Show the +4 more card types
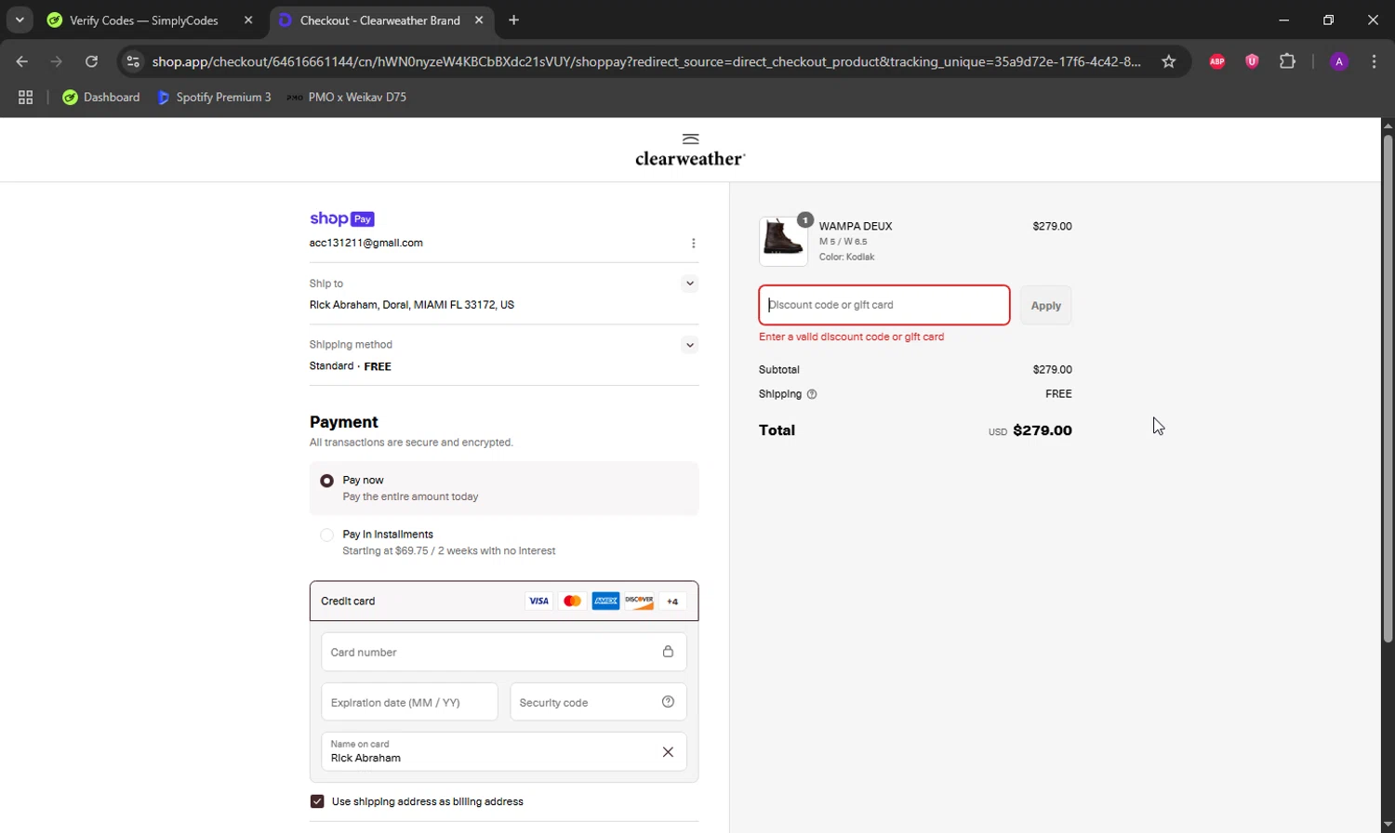1395x833 pixels. point(672,602)
